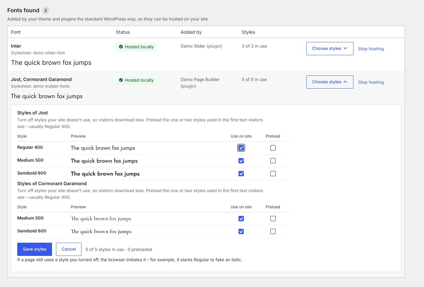
Task: Click the green check icon in Inter's status badge
Action: [121, 47]
